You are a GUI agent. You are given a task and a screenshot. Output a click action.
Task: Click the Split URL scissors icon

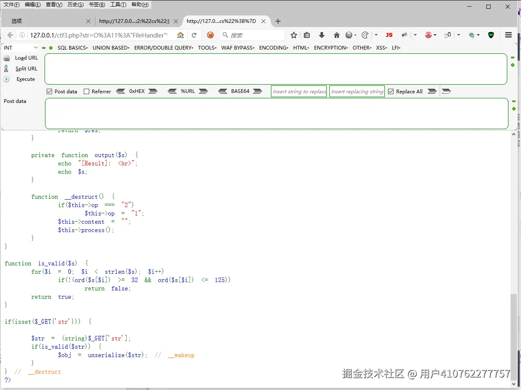pyautogui.click(x=7, y=68)
